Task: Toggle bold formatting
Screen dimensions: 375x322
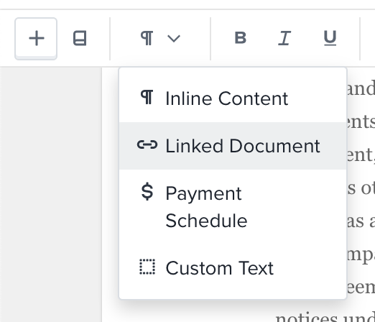Action: pyautogui.click(x=241, y=38)
